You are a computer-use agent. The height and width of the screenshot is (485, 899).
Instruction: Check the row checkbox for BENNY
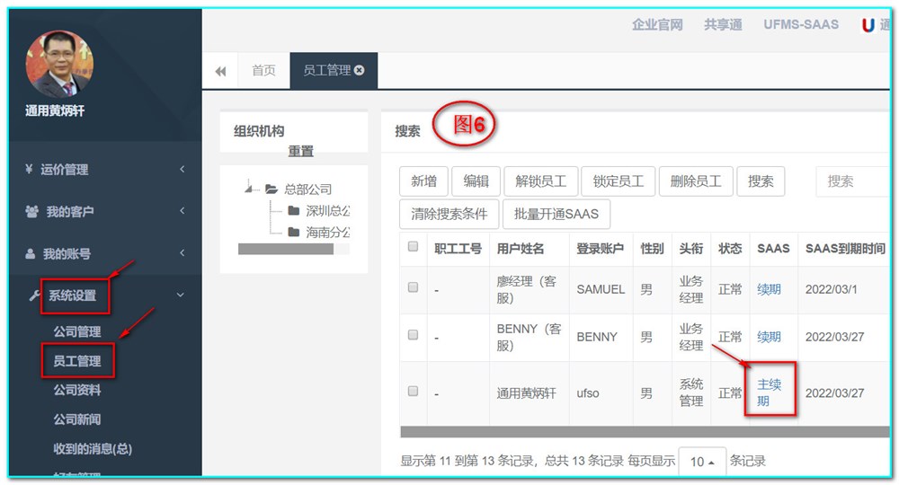click(x=414, y=335)
